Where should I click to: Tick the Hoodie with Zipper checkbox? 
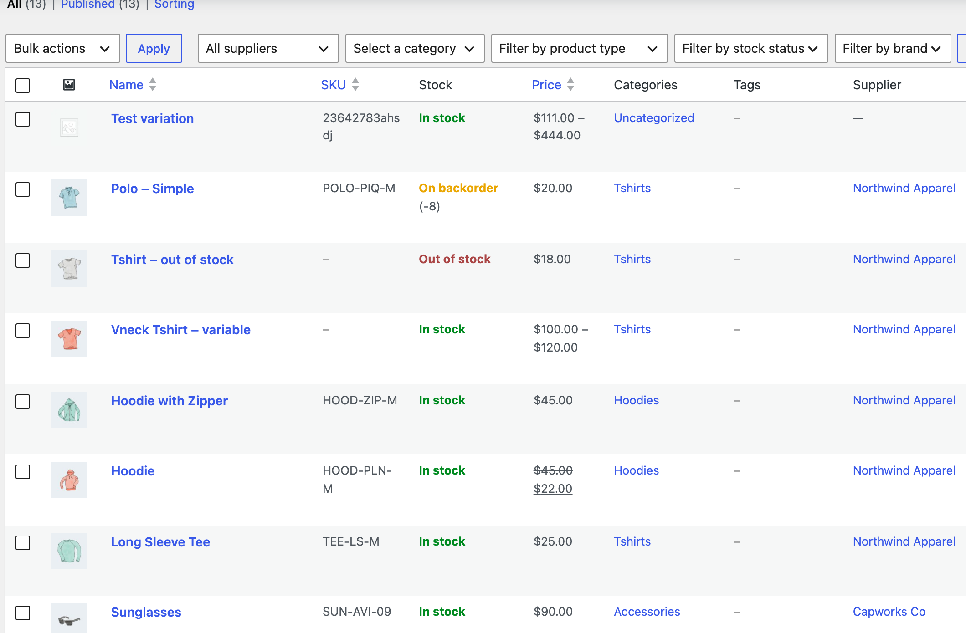tap(23, 402)
